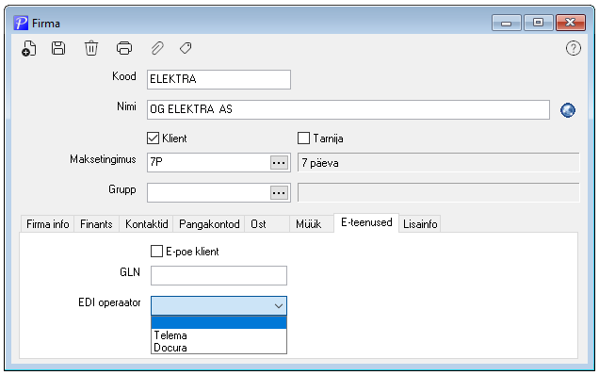The image size is (599, 375).
Task: Open the Ost tab
Action: point(267,224)
